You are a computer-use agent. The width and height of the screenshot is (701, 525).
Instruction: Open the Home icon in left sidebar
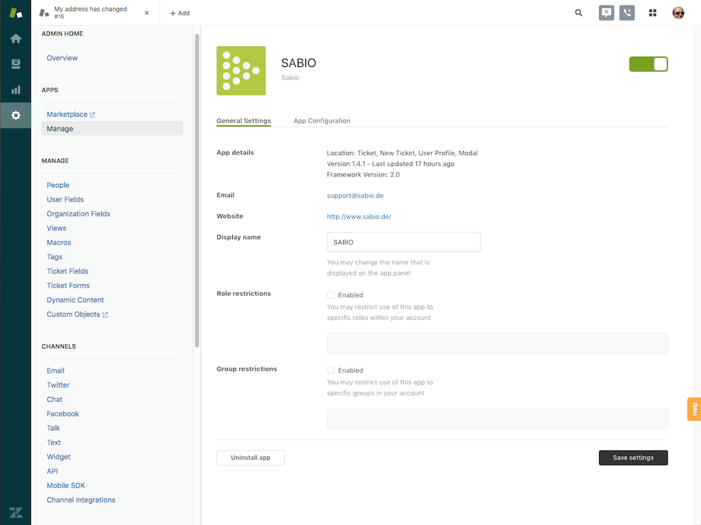click(15, 39)
